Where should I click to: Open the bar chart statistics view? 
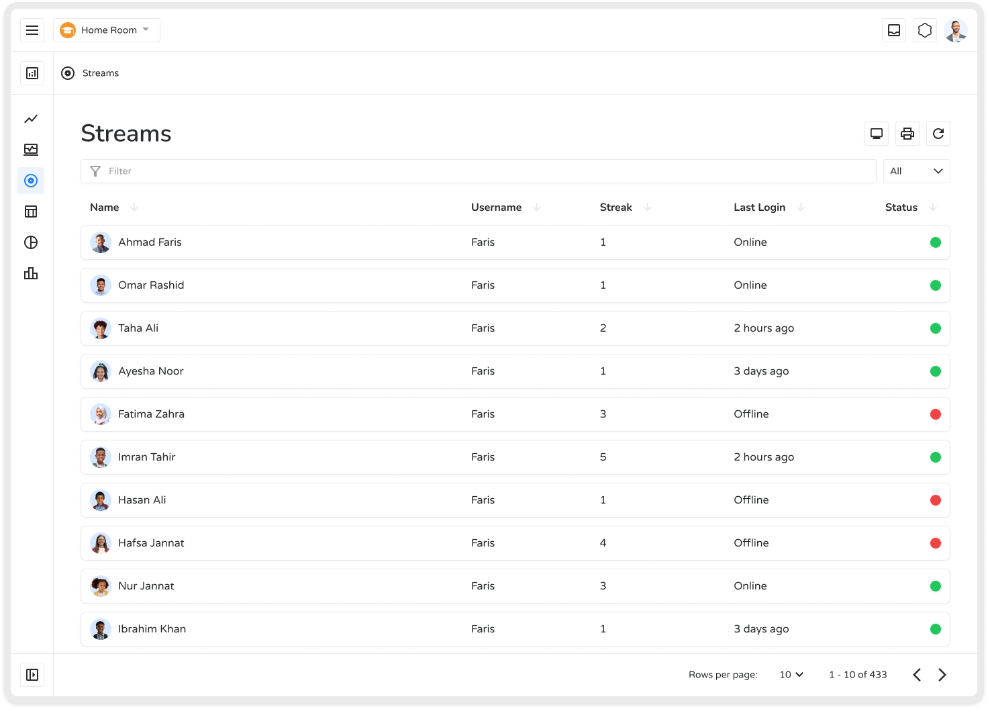click(31, 273)
